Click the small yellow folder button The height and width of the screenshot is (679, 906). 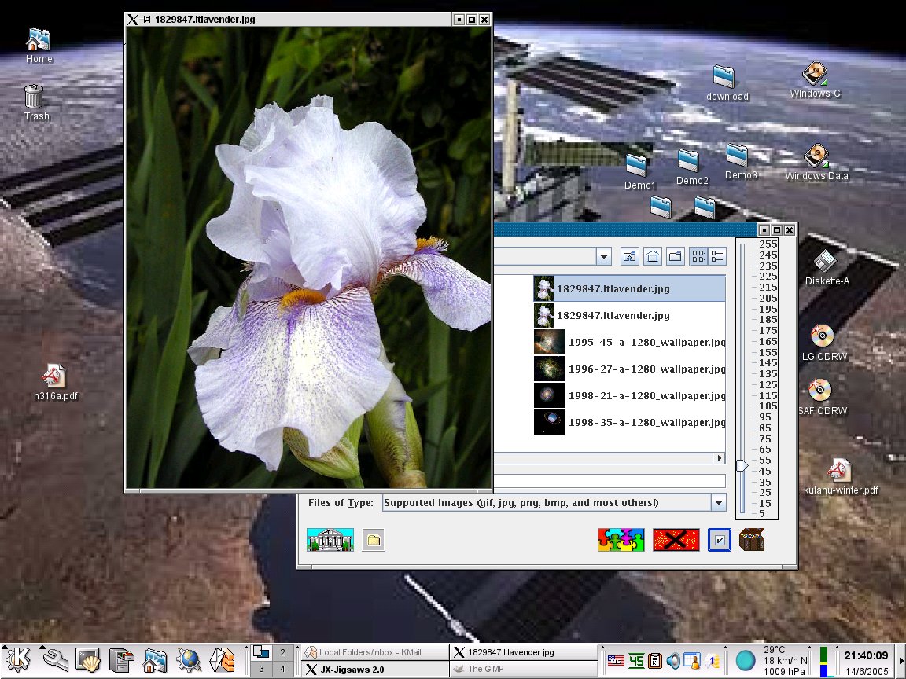(374, 540)
